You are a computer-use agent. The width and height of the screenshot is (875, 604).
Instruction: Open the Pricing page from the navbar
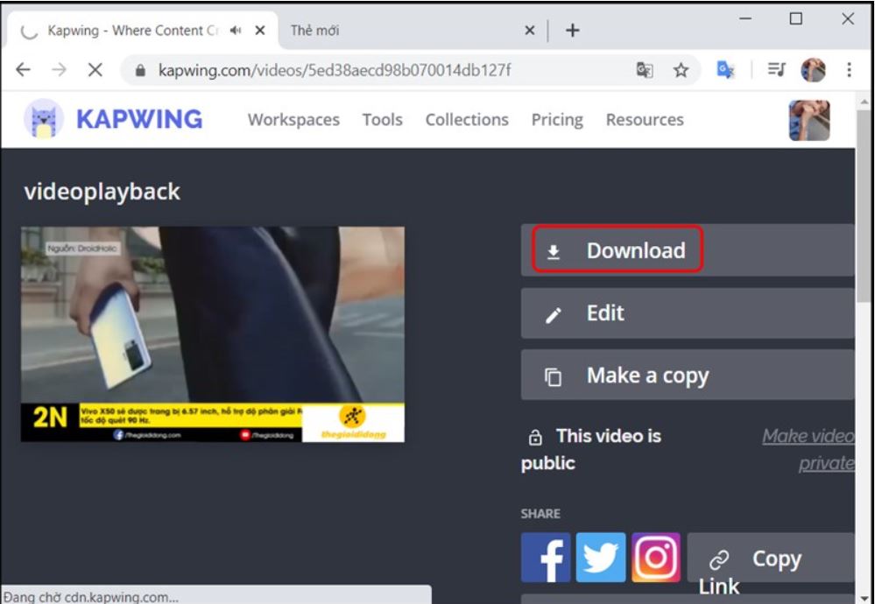557,119
